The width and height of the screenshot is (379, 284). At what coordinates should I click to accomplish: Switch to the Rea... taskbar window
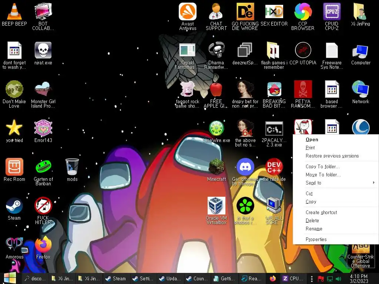coord(251,279)
